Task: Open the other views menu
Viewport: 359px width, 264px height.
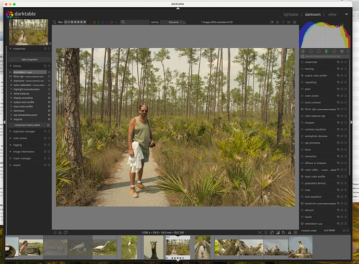Action: tap(332, 15)
